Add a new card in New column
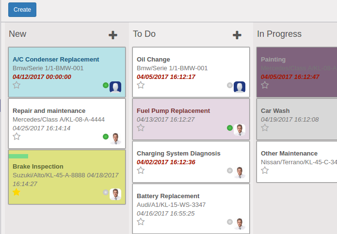Viewport: 337px width, 234px height. [112, 35]
